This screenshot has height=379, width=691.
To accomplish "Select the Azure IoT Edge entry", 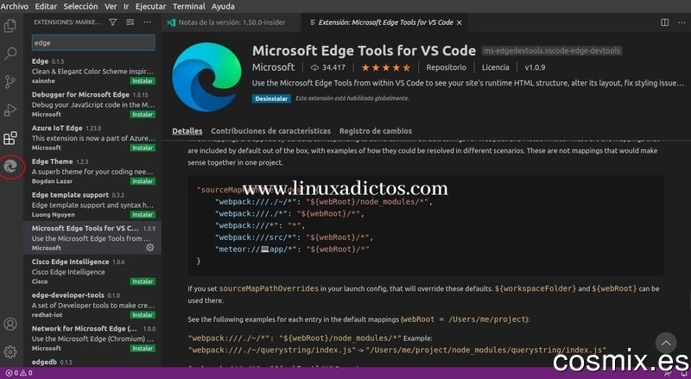I will click(x=92, y=137).
